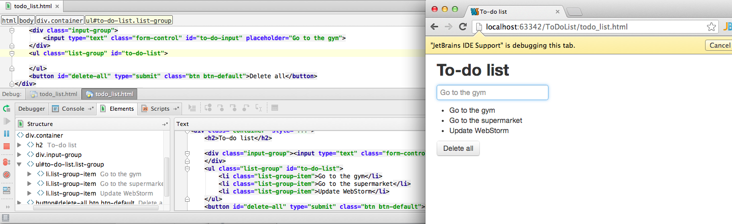
Task: Click the JetBrains extension icon in Chrome
Action: click(x=727, y=27)
